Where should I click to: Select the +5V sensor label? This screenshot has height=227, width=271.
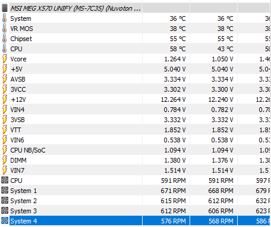(17, 69)
